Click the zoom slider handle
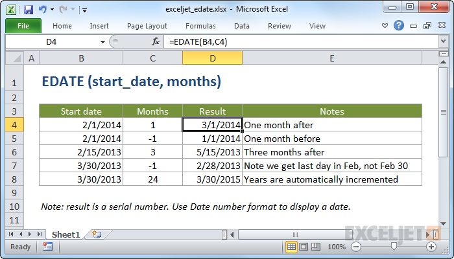This screenshot has width=454, height=259. (x=393, y=247)
